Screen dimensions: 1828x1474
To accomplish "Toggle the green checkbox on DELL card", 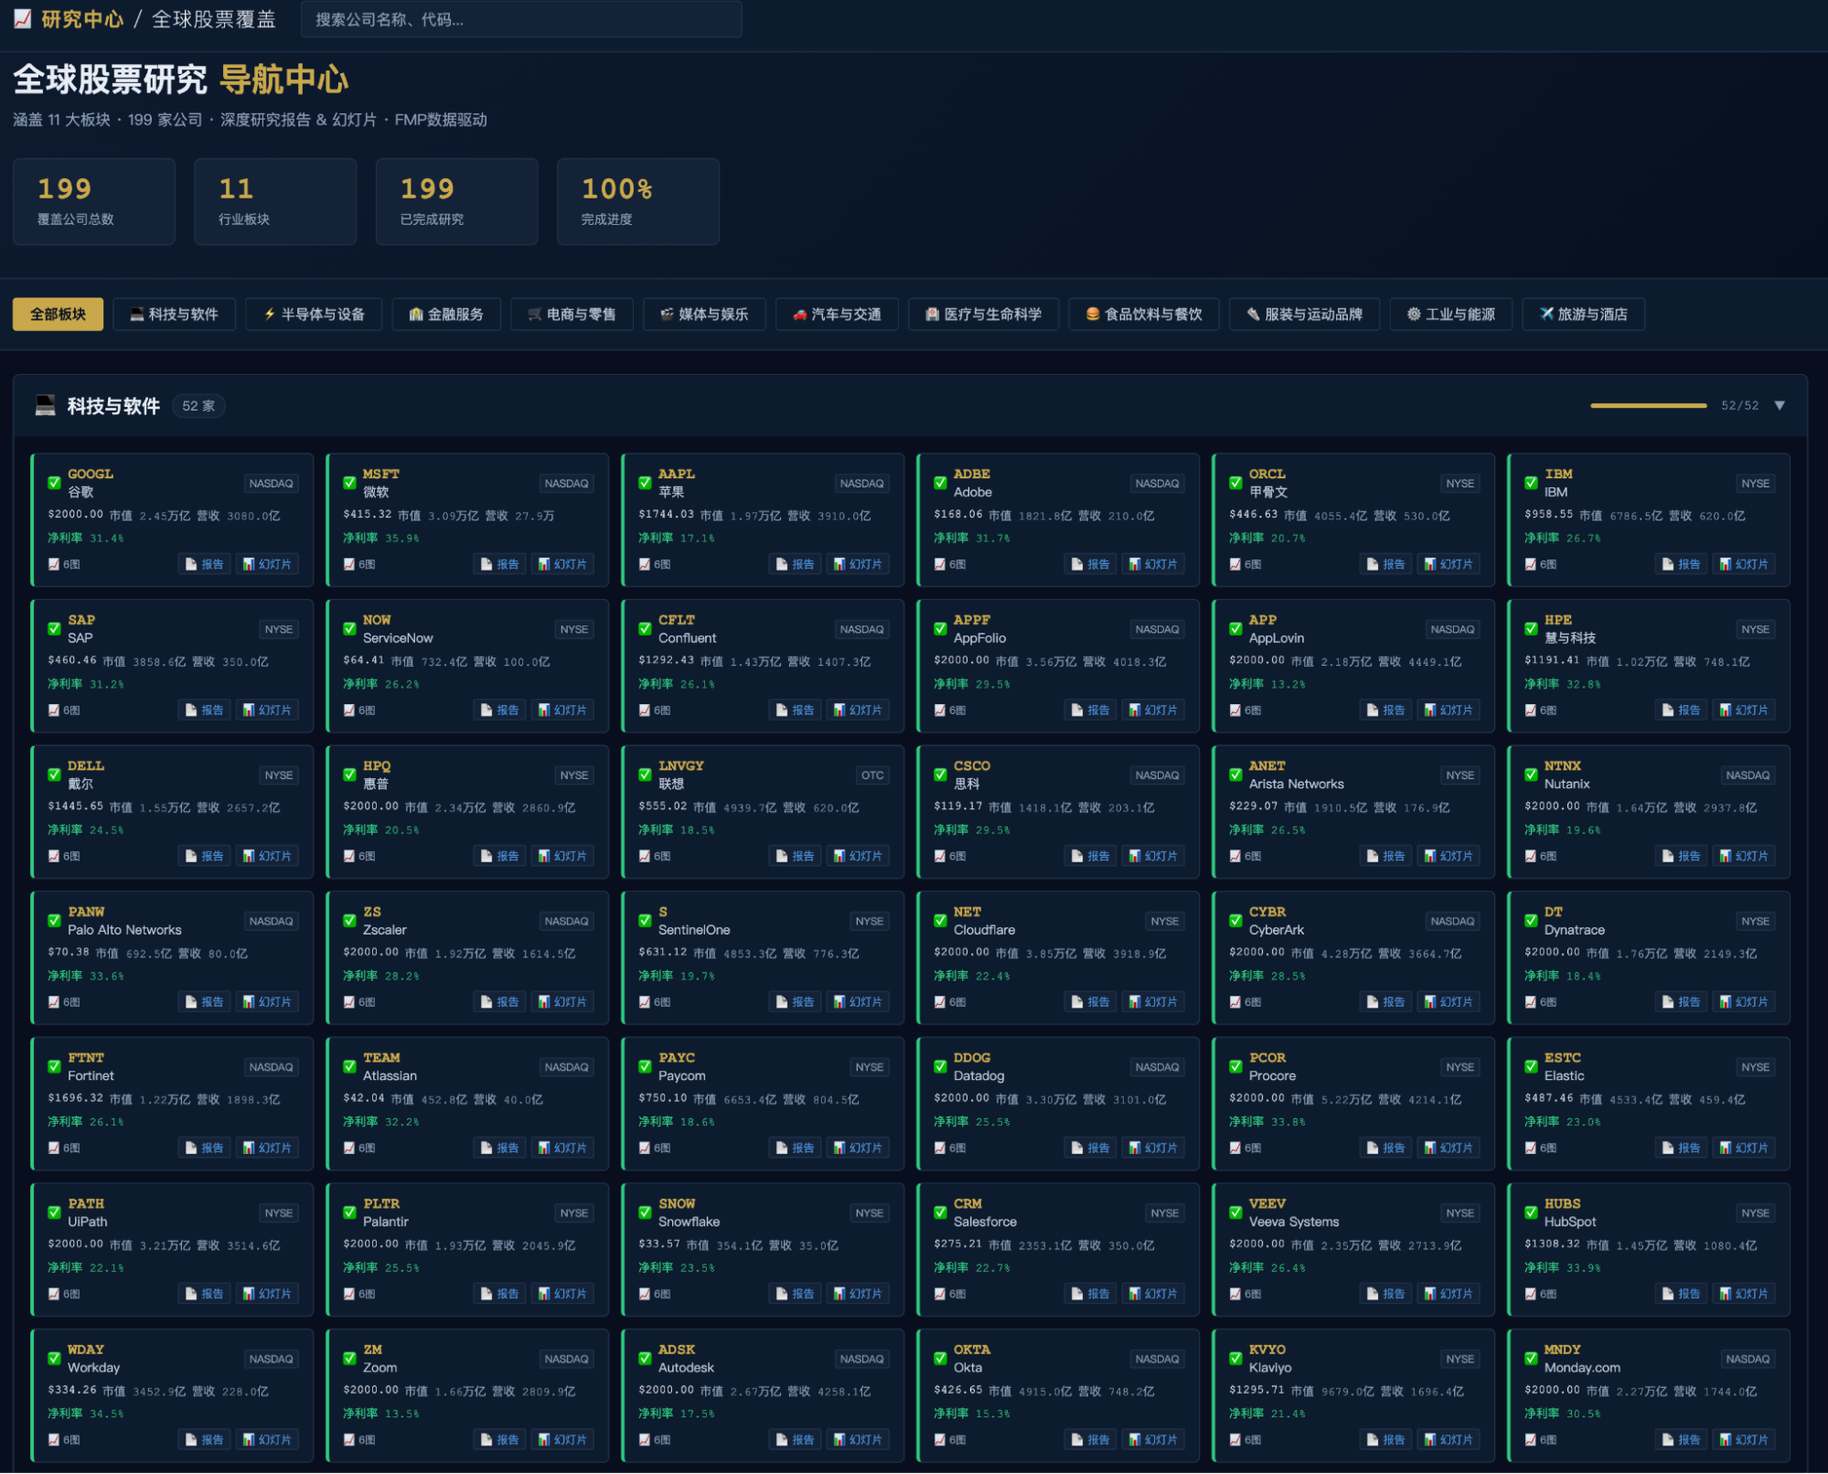I will [x=54, y=774].
